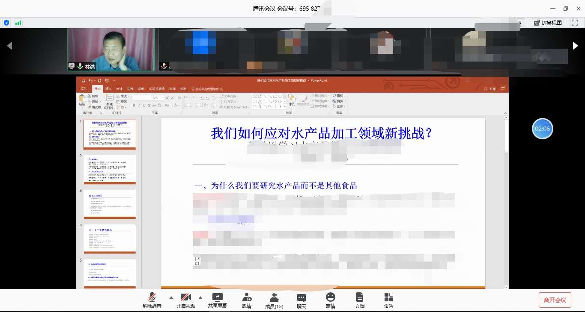Check the green network signal icon

(18, 23)
